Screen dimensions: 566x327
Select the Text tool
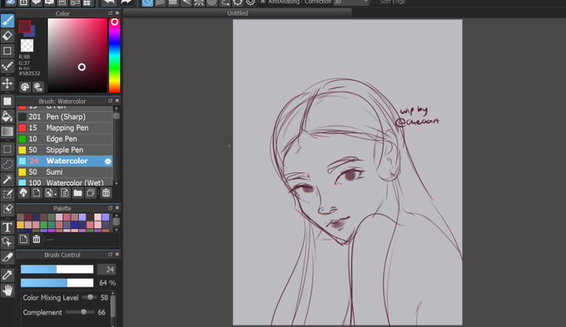(7, 227)
